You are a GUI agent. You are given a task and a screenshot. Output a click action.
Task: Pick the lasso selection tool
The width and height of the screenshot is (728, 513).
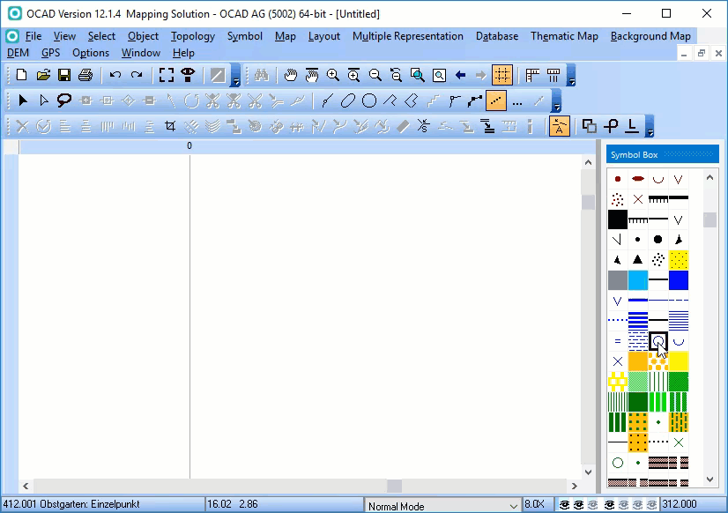point(64,100)
